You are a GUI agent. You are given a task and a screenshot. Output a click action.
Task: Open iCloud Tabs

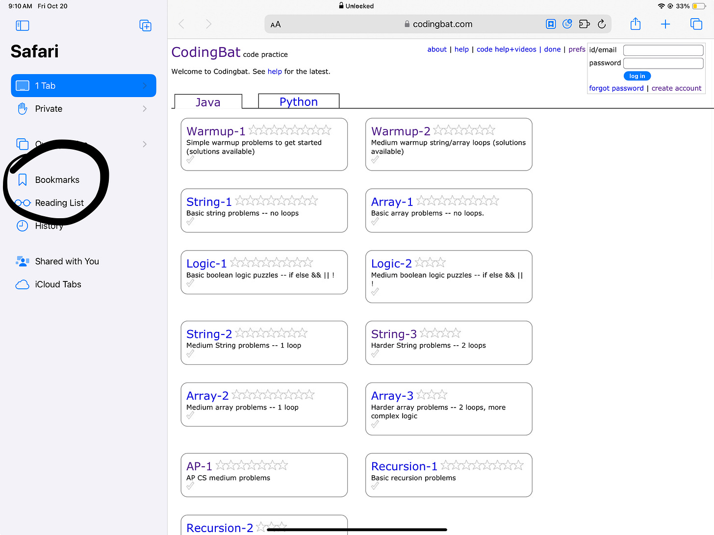click(58, 284)
